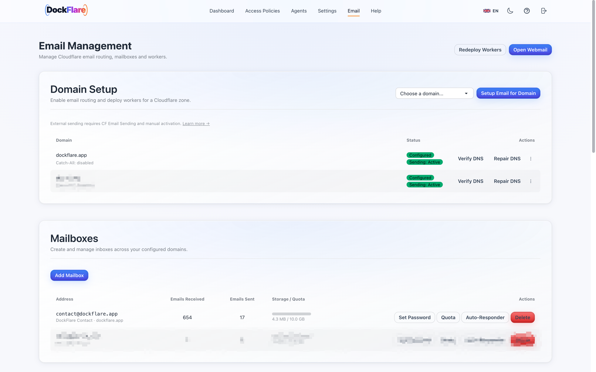The image size is (596, 372).
Task: Follow the Learn more link
Action: 196,124
